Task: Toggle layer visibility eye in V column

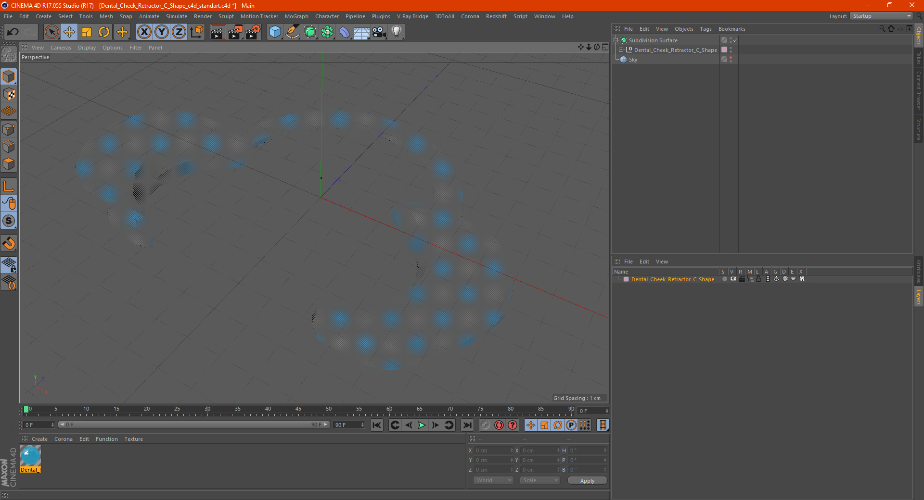Action: point(733,279)
